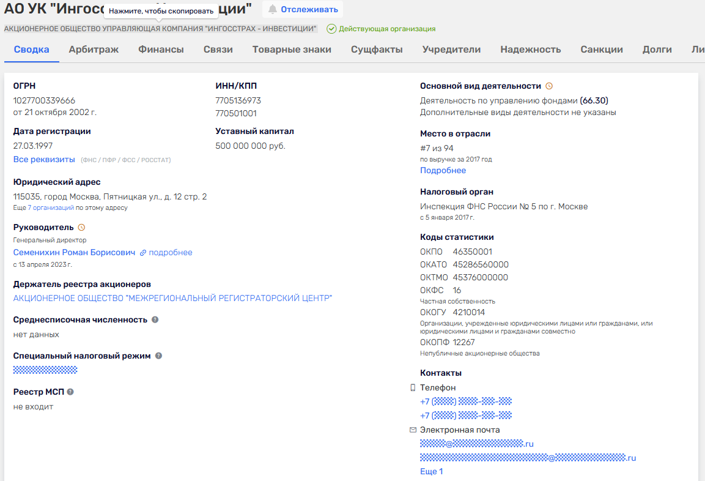This screenshot has width=705, height=481.
Task: Open the Учредители tab
Action: [x=451, y=50]
